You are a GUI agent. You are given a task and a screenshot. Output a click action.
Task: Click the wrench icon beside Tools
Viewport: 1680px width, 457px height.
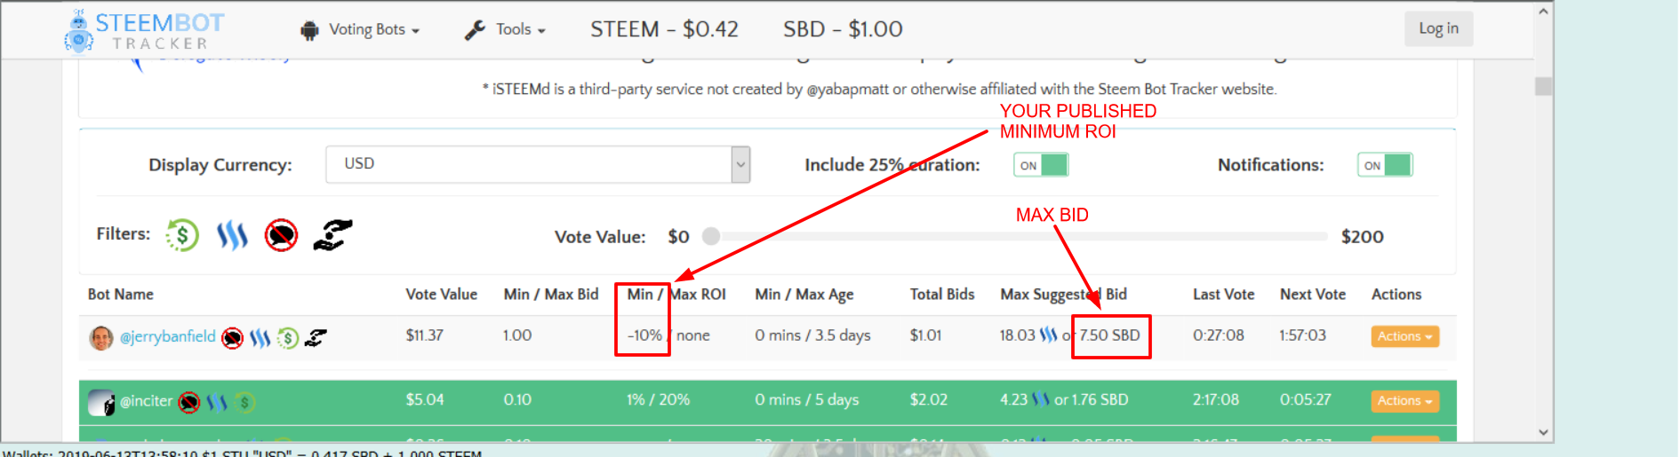[475, 30]
